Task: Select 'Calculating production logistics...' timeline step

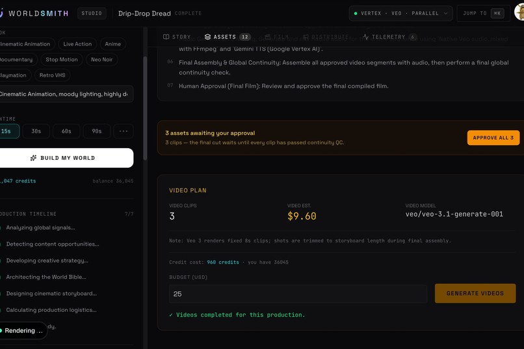Action: (x=51, y=310)
